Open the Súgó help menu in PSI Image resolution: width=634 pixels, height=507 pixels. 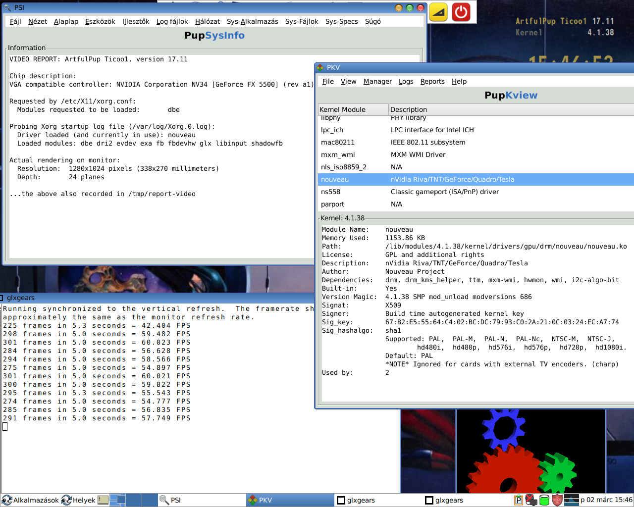click(373, 21)
